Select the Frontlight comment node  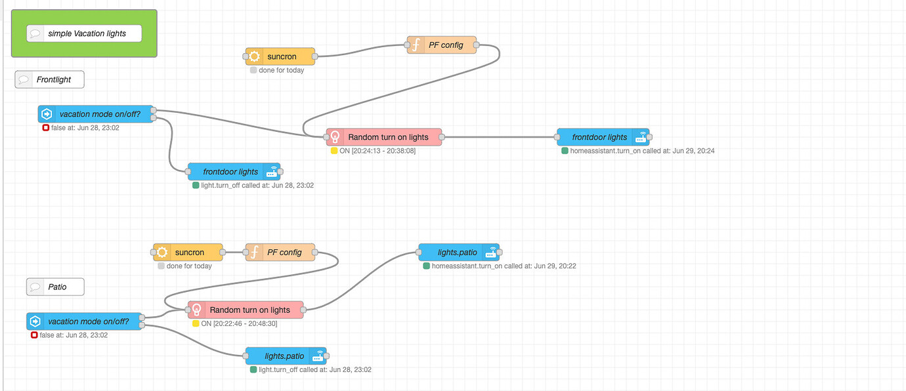[x=49, y=79]
